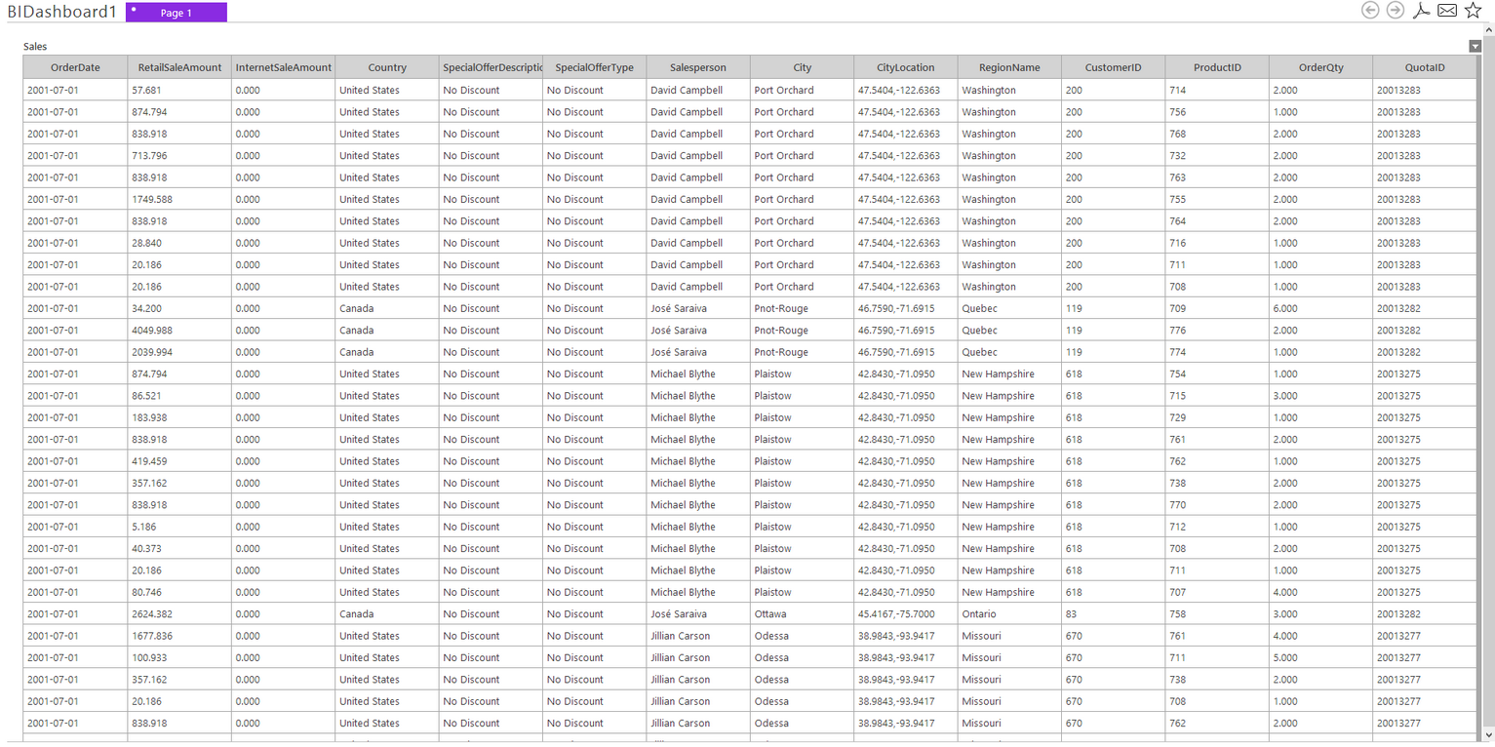Select the retail amount cell 183.938
Screen dimensions: 1495x747
coord(179,417)
